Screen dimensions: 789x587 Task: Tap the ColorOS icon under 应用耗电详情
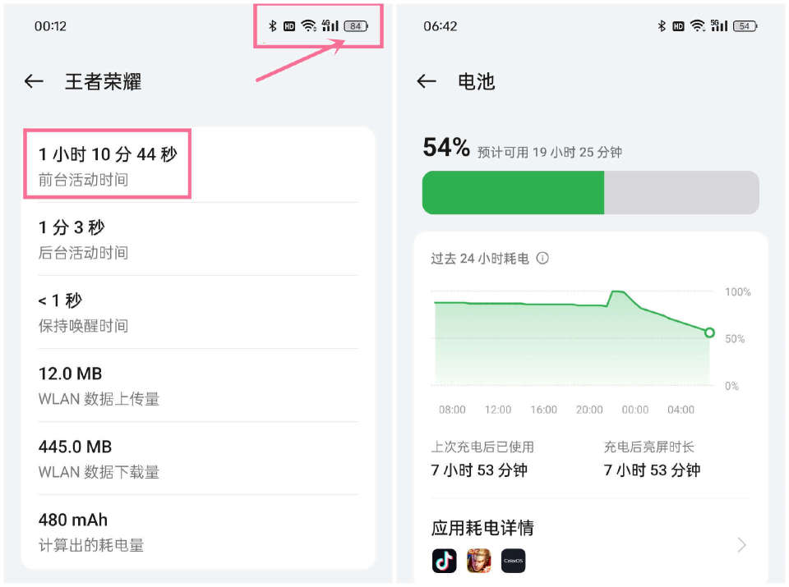tap(513, 561)
